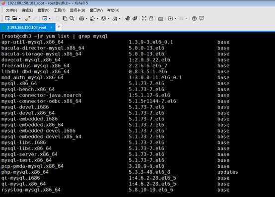Click the dovecot-mysql.x86_64 package name
The width and height of the screenshot is (275, 197).
31,60
